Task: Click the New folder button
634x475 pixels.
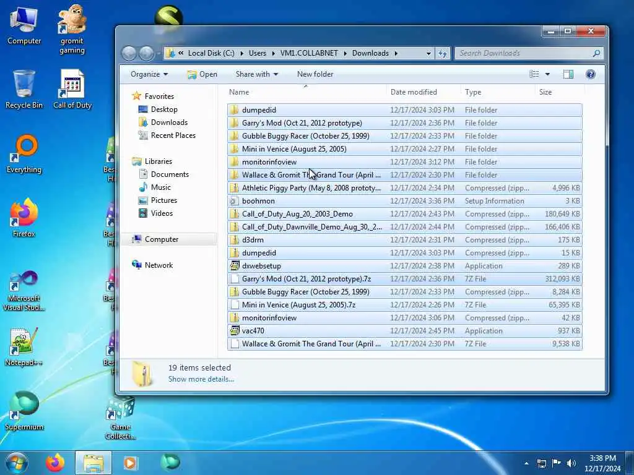Action: [315, 74]
